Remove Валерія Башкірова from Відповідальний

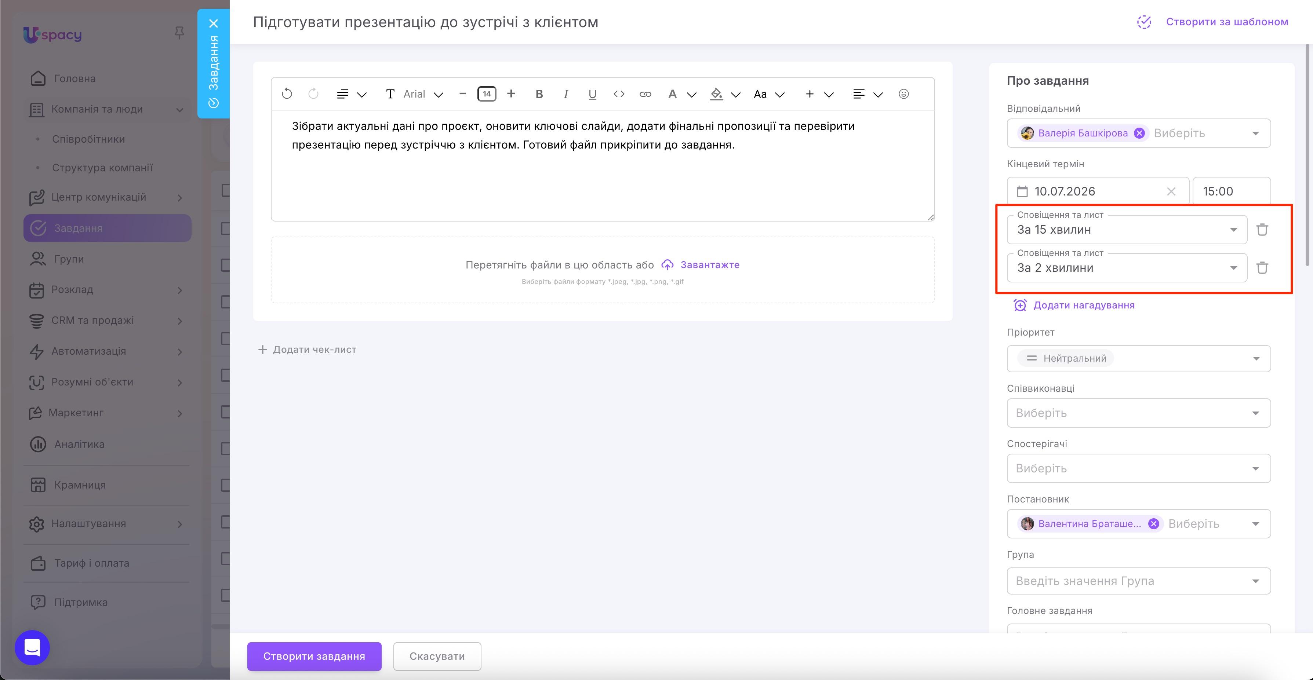tap(1139, 133)
